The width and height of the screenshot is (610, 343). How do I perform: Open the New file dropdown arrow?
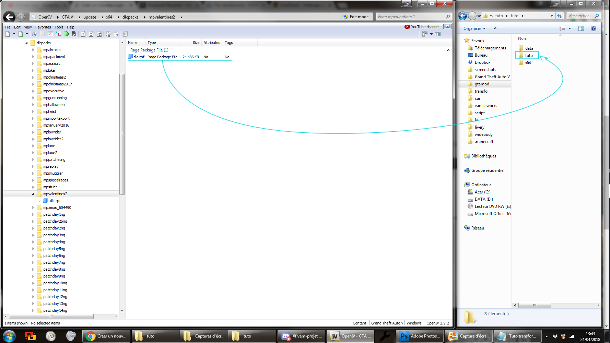point(14,34)
